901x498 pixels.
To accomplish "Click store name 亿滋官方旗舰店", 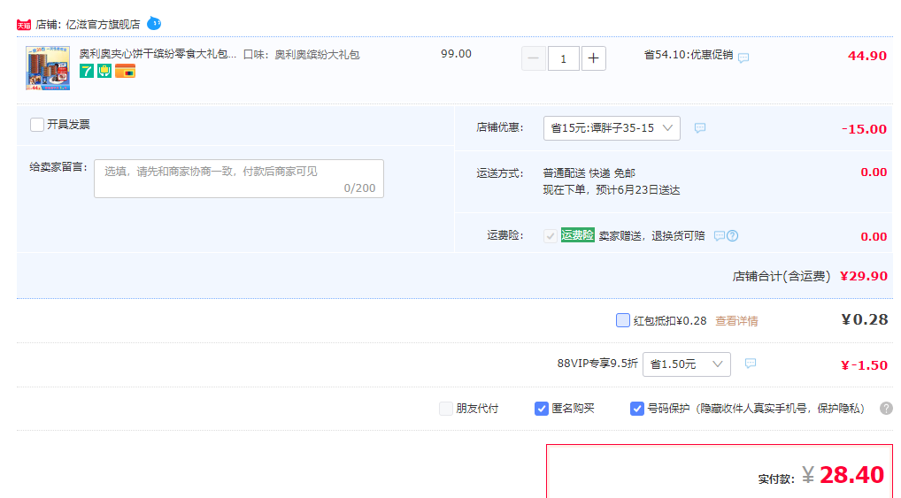I will (103, 25).
